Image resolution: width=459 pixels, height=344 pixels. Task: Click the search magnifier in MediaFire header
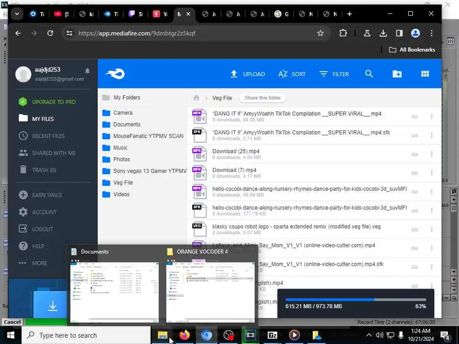tap(369, 74)
